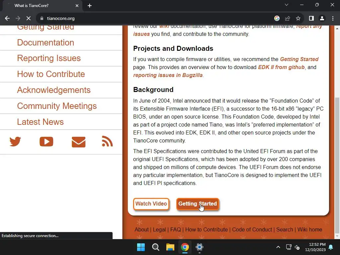Open Legal footer link
This screenshot has width=340, height=255.
pyautogui.click(x=159, y=230)
